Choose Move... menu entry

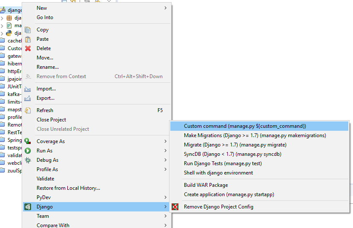(x=97, y=58)
